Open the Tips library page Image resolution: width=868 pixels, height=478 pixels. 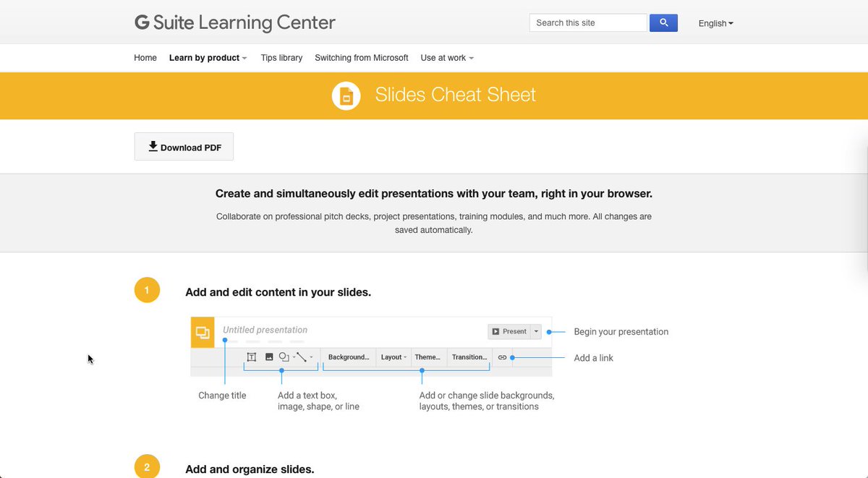[281, 58]
